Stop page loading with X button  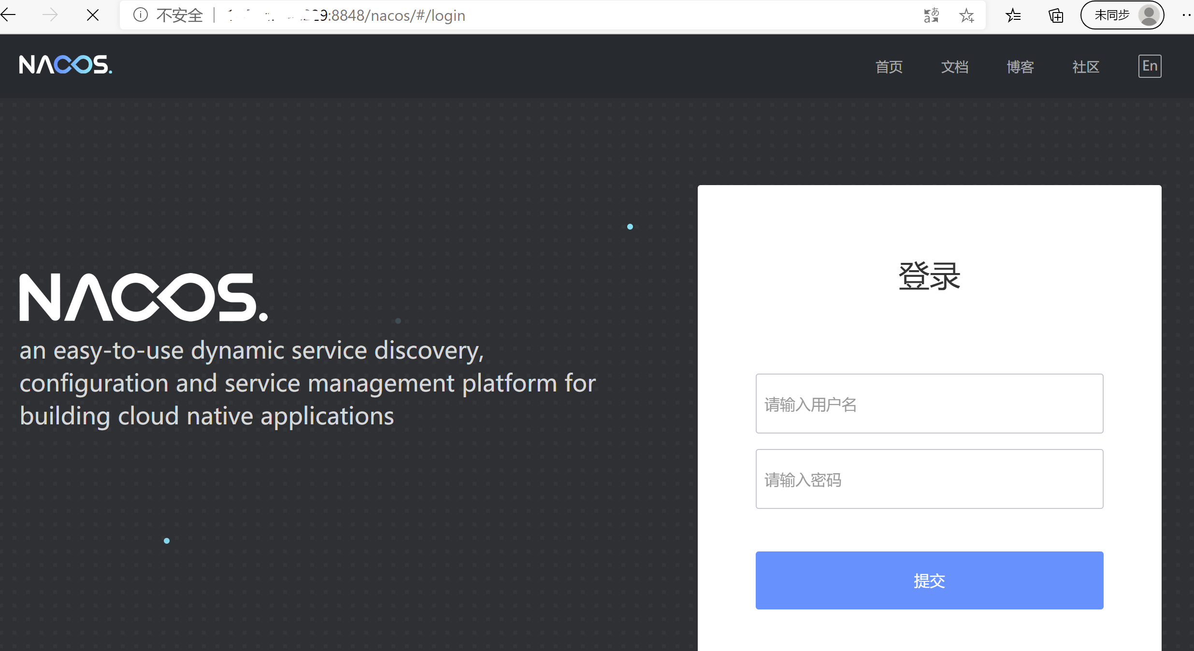[93, 15]
